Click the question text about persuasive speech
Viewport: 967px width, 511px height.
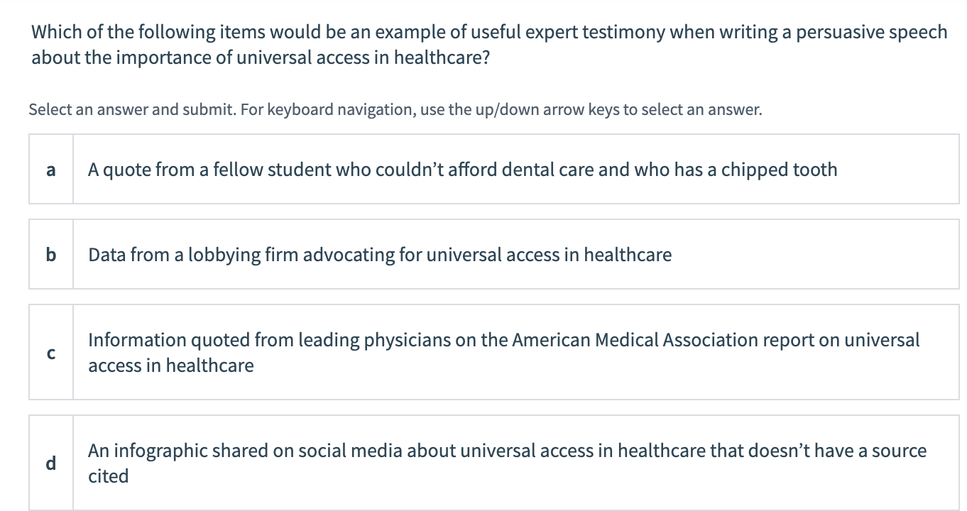[488, 44]
